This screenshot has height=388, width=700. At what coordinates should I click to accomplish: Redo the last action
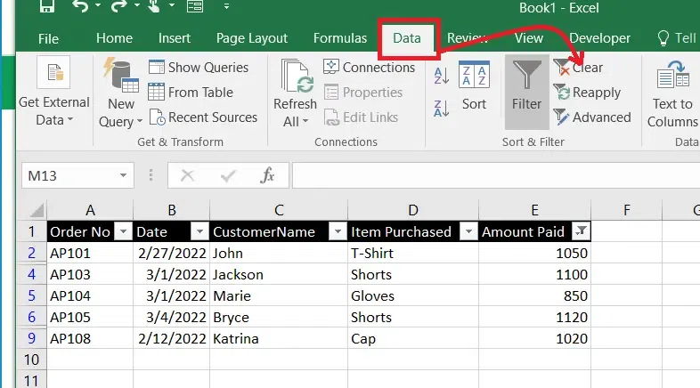(118, 6)
